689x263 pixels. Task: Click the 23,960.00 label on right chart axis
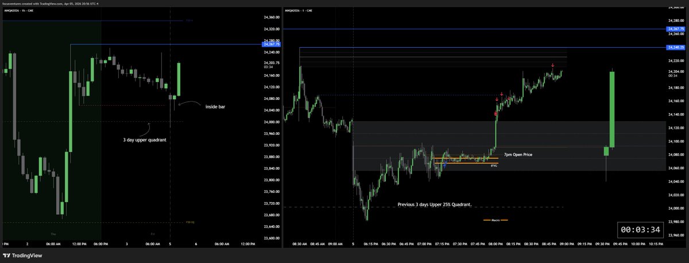tap(676, 235)
